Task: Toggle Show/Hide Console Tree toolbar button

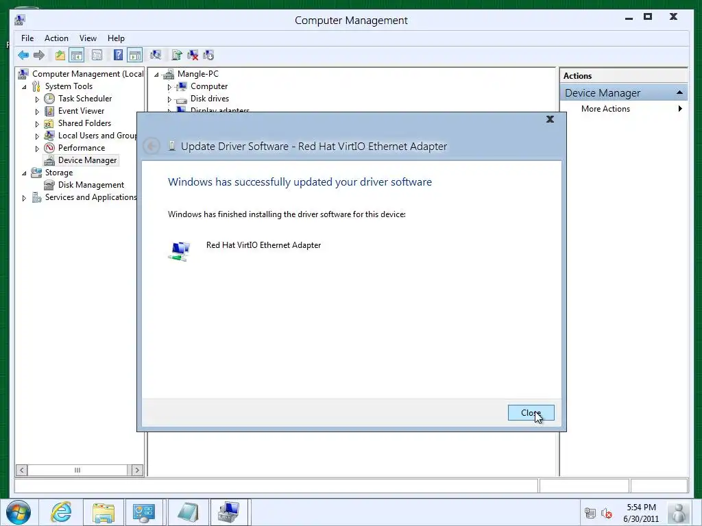Action: pyautogui.click(x=77, y=55)
